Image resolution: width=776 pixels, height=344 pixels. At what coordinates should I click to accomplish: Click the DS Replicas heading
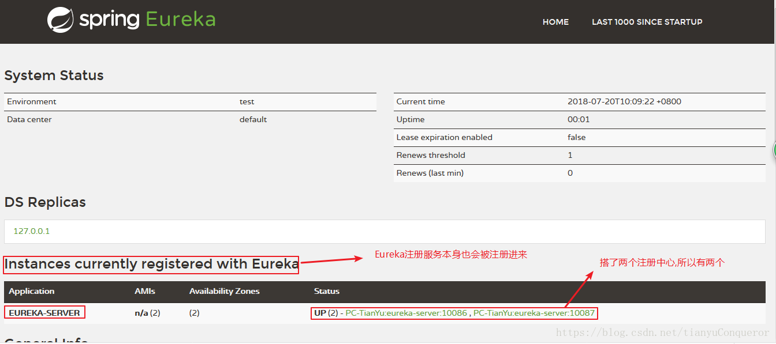[x=45, y=203]
